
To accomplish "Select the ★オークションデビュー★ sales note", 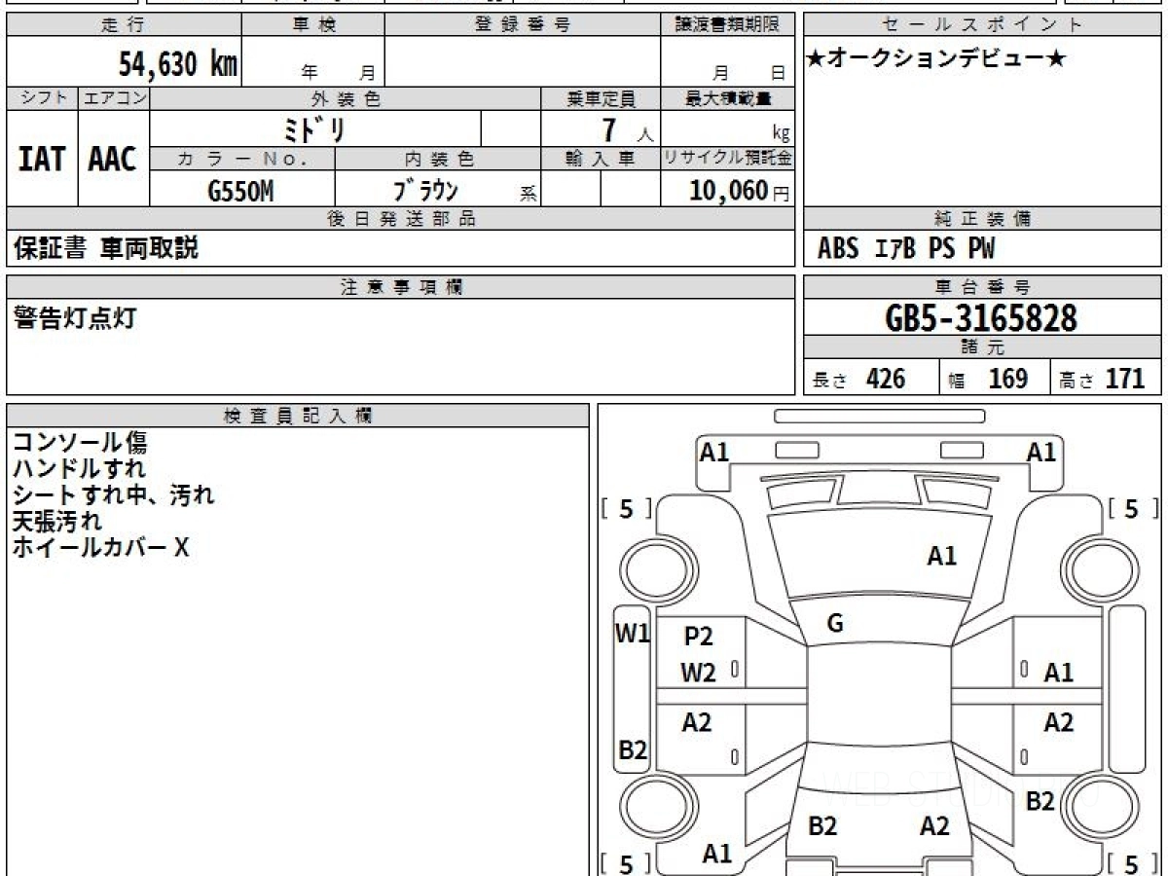I will tap(936, 58).
